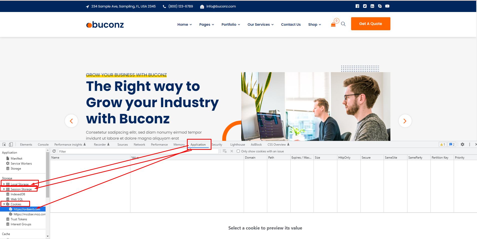The image size is (477, 239).
Task: Sort by the Name column header
Action: [90, 158]
